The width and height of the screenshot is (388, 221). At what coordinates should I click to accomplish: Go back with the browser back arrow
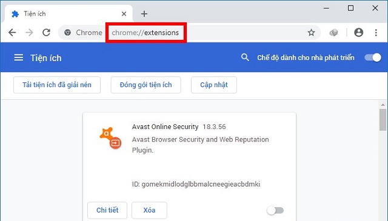click(x=12, y=32)
